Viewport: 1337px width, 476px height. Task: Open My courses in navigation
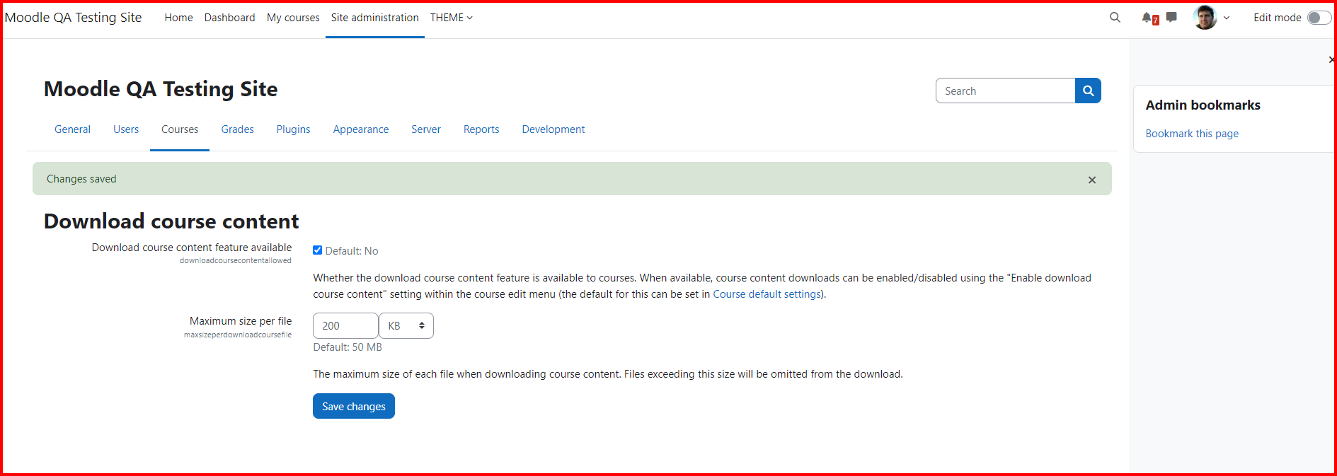point(293,18)
